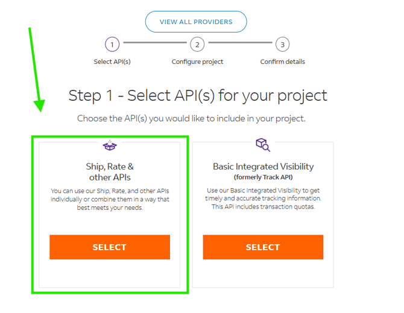Viewport: 404px width, 313px height.
Task: Click the "Basic Integrated Visibility" card title
Action: 263,166
